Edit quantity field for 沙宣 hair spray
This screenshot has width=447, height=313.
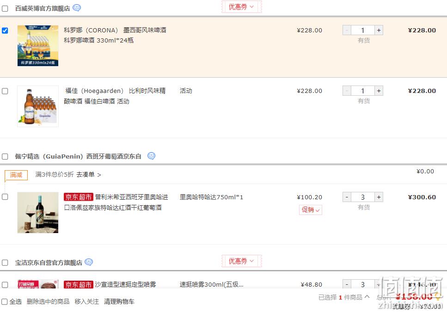(x=362, y=284)
